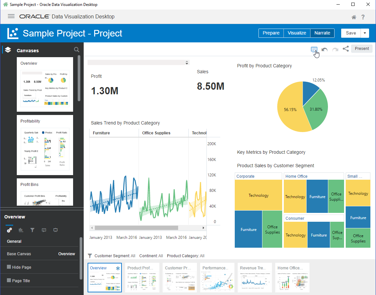The width and height of the screenshot is (376, 295).
Task: Open the hamburger navigation menu
Action: click(x=11, y=16)
